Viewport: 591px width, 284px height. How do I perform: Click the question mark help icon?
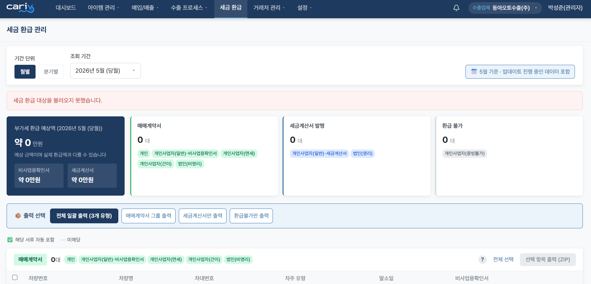click(x=482, y=259)
